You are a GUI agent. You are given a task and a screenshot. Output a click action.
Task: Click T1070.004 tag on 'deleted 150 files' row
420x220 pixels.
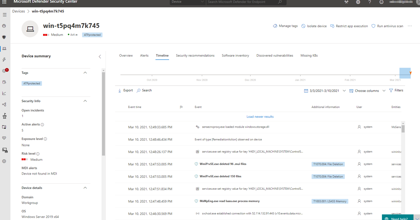click(x=328, y=177)
